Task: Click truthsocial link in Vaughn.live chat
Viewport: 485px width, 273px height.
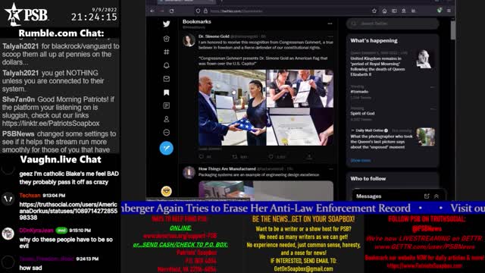Action: pyautogui.click(x=68, y=211)
